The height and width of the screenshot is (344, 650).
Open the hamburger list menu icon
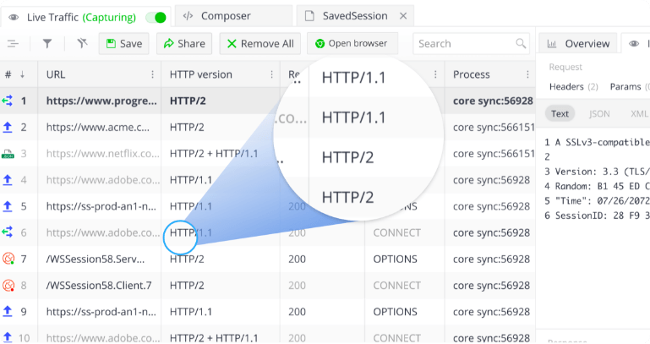pos(13,44)
